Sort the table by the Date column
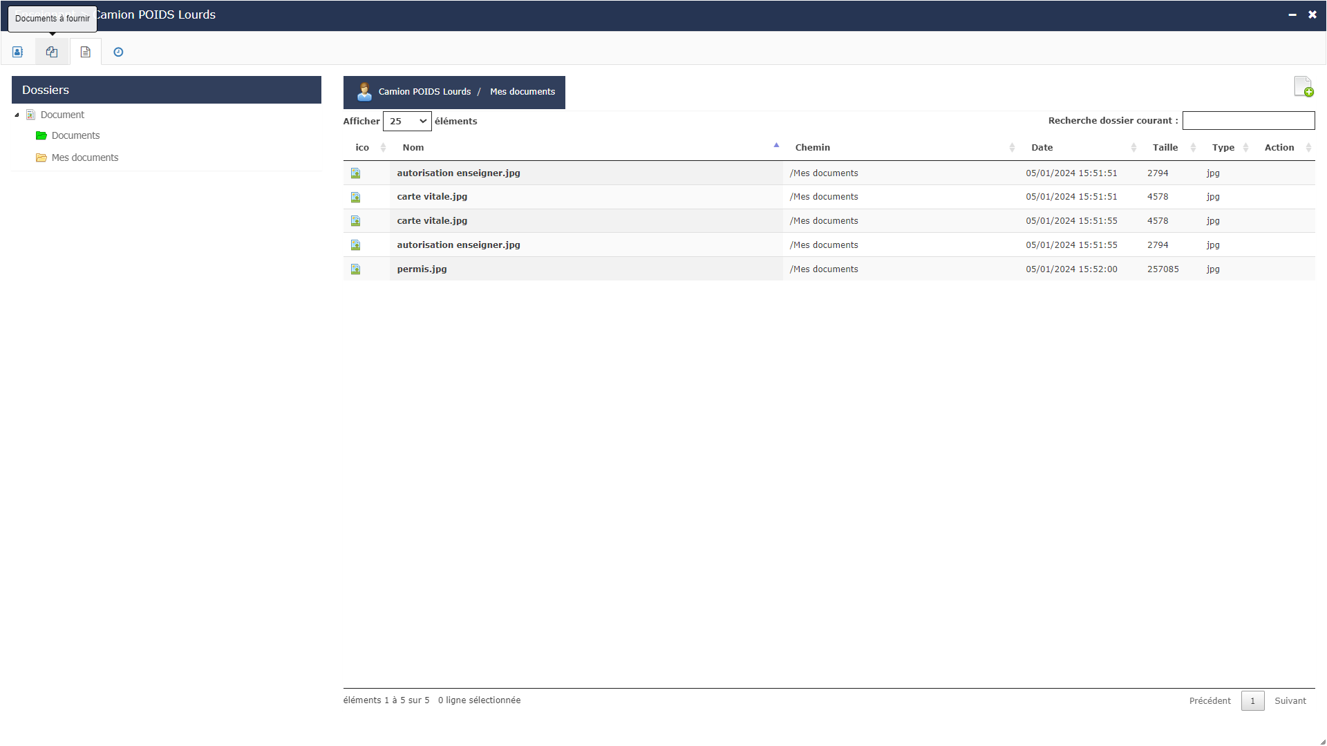 click(x=1042, y=147)
